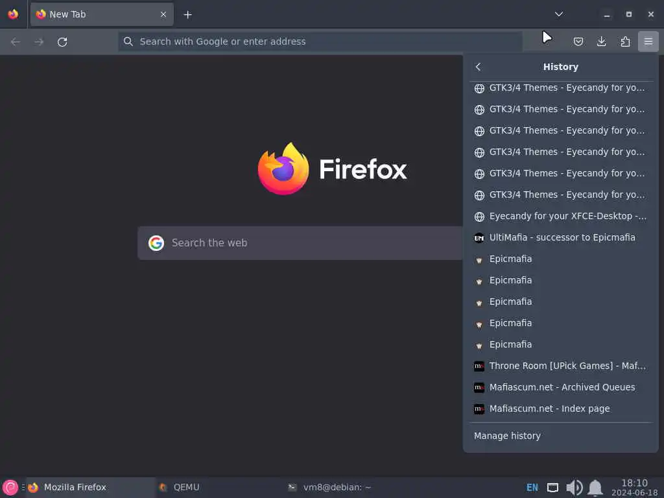The height and width of the screenshot is (498, 664).
Task: Click the globe icon beside Eyecandy XFCE-Desktop
Action: 479,217
